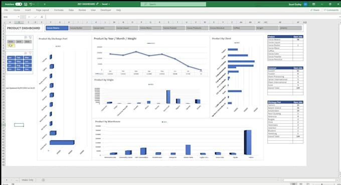Select the Dec month slicer button
Viewport: 341px width, 185px height.
click(x=28, y=69)
